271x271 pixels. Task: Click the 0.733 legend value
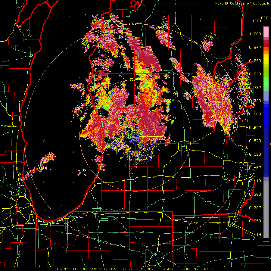[255, 101]
